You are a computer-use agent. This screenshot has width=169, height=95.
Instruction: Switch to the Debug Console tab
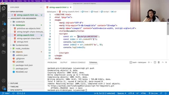point(78,63)
